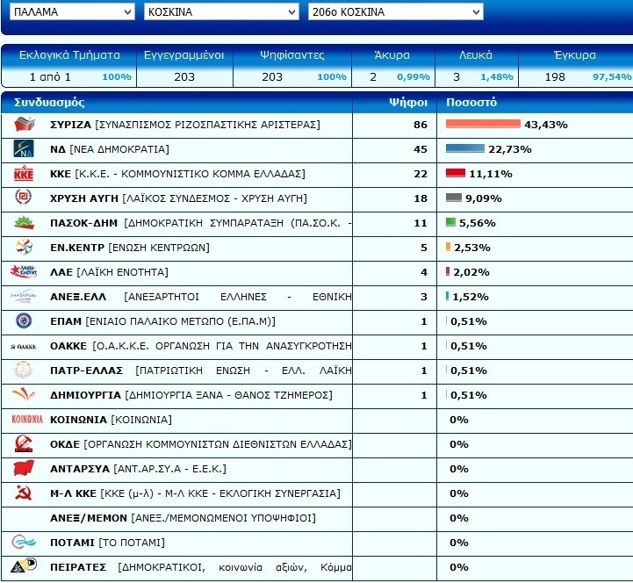Click the 43,43% percentage value
This screenshot has height=583, width=633.
point(546,125)
